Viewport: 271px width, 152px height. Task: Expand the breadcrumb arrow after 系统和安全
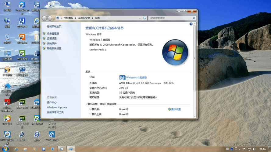92,18
